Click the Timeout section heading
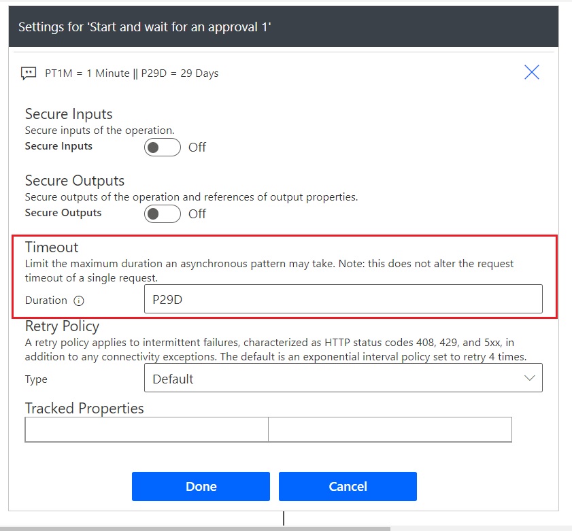Viewport: 572px width, 531px height. point(52,247)
